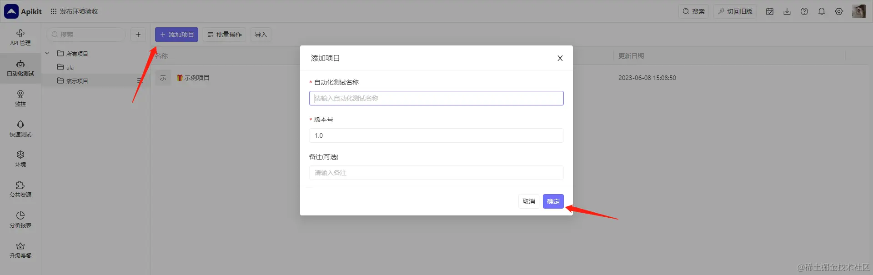Image resolution: width=873 pixels, height=275 pixels.
Task: Click the 批量操作 toolbar button
Action: (225, 35)
